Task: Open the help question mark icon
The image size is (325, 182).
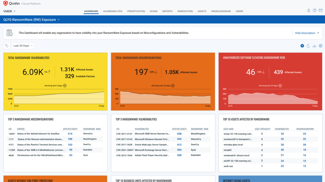Action: click(x=314, y=11)
